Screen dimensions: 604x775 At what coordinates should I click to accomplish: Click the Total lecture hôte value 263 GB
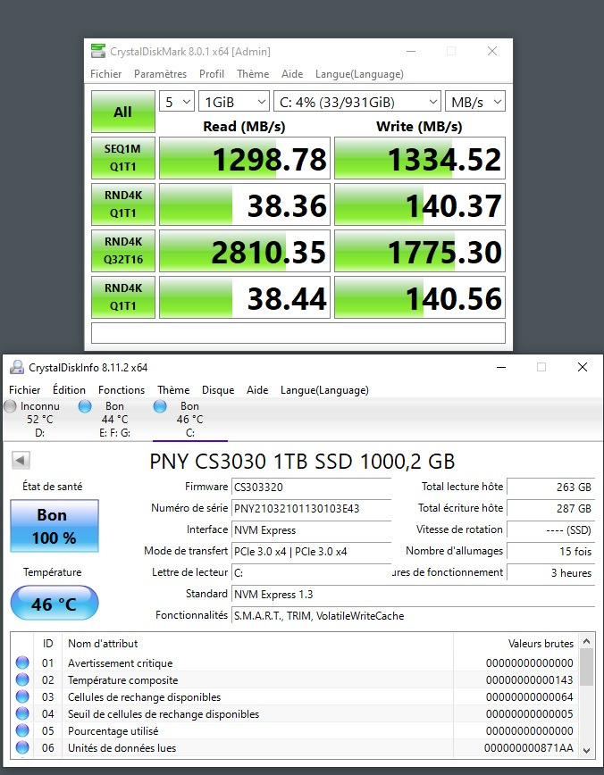tap(551, 487)
